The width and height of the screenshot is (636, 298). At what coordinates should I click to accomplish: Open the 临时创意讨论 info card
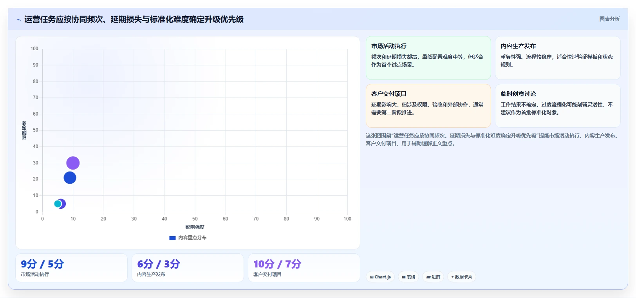[x=558, y=106]
